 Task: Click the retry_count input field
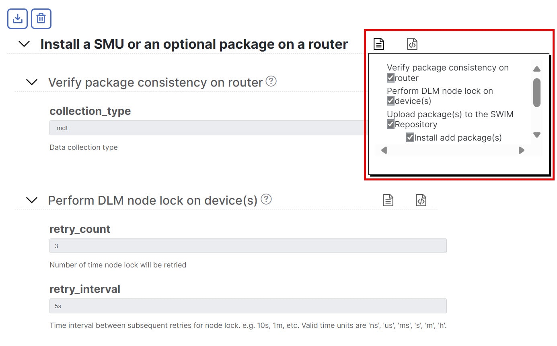tap(248, 246)
